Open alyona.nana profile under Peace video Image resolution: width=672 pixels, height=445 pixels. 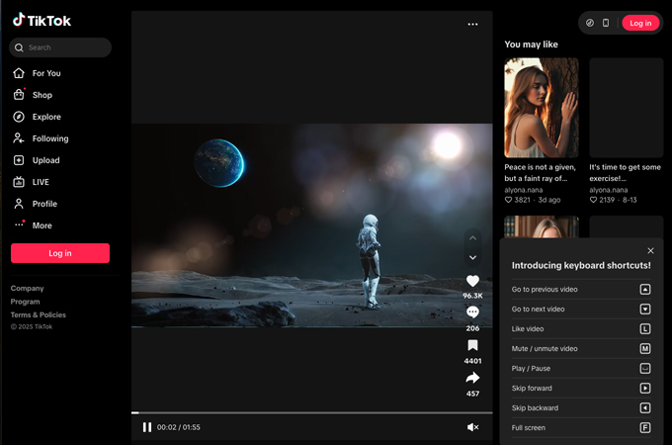524,190
